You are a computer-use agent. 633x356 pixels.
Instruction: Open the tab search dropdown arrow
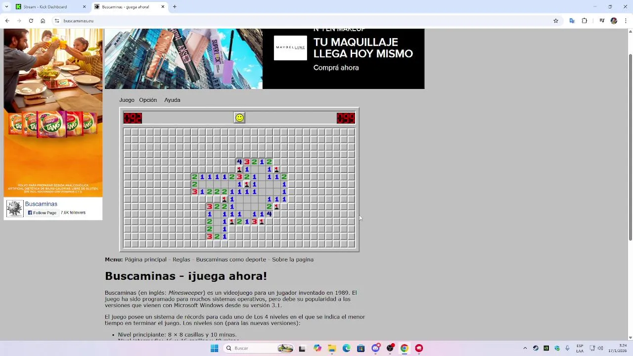click(7, 7)
